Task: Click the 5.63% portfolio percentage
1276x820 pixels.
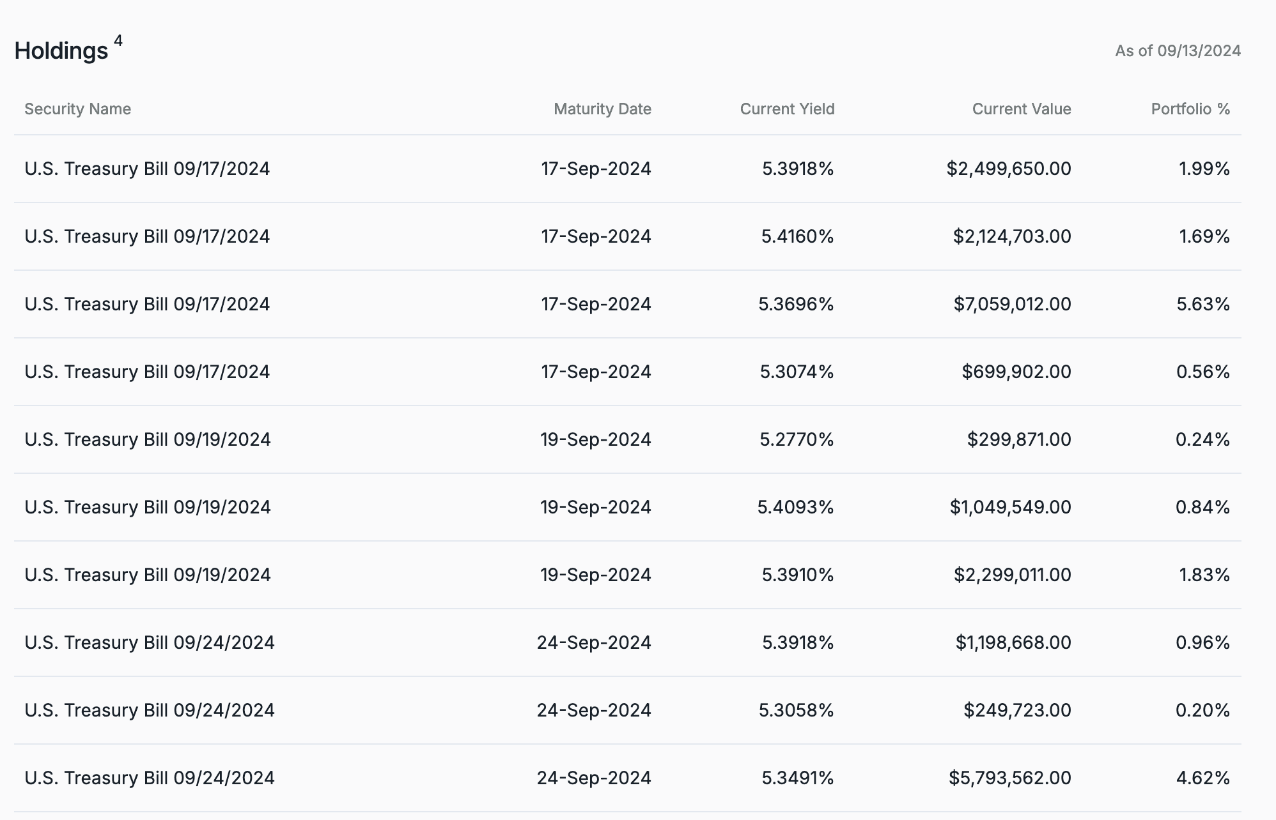Action: 1203,304
